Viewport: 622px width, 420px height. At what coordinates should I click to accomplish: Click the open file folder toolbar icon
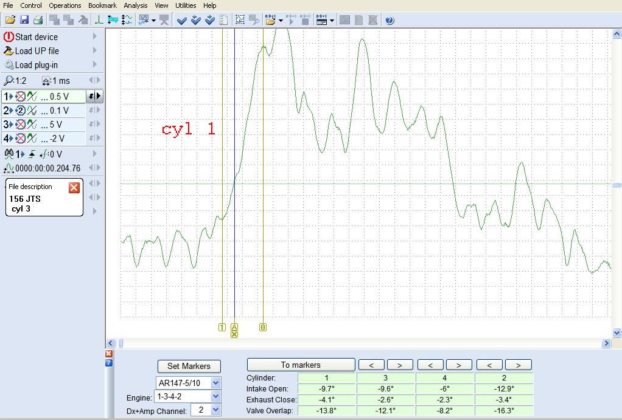(10, 20)
